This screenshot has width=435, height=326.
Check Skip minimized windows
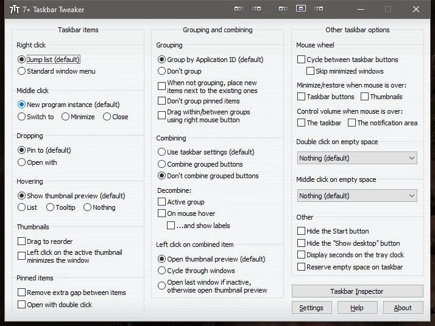[x=345, y=71]
